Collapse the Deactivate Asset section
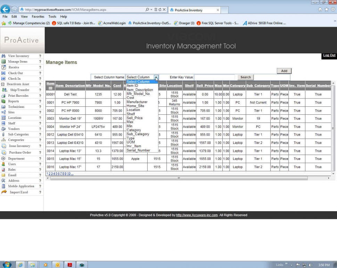This screenshot has width=337, height=268. tap(3, 84)
